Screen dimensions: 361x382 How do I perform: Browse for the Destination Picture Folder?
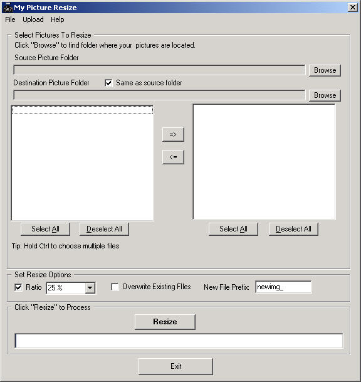pos(325,95)
